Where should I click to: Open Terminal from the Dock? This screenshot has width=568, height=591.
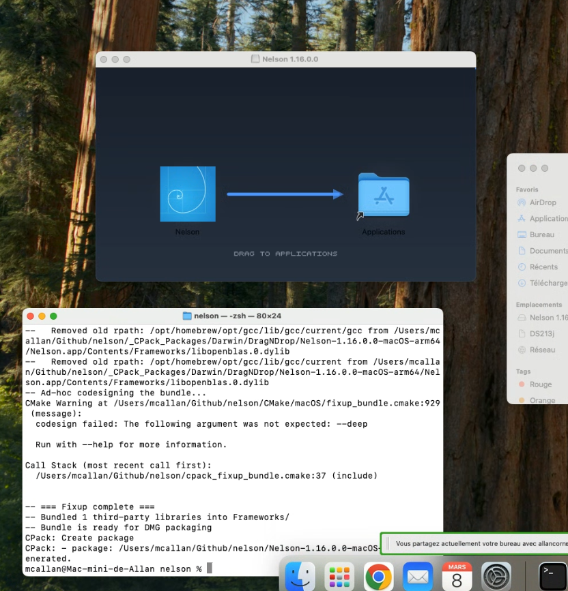click(552, 576)
